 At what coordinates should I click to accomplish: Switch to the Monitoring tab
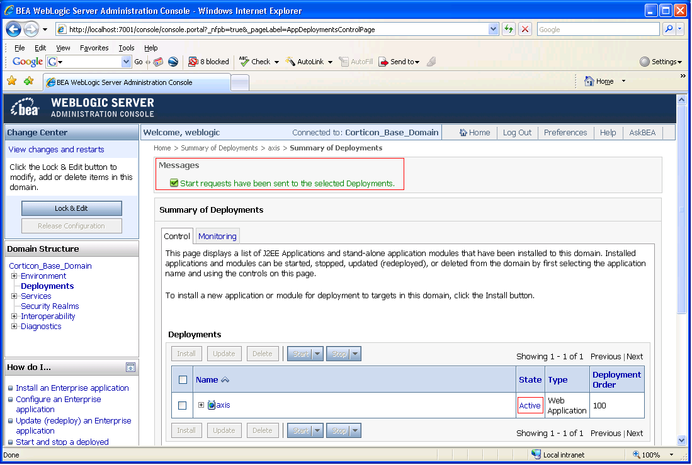pyautogui.click(x=217, y=237)
